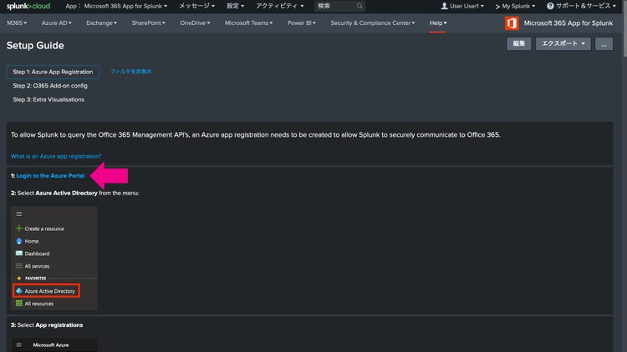Select Step 3: Extra Visualisations
The image size is (627, 352).
tap(48, 99)
